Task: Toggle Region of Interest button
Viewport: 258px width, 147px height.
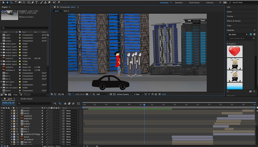Action: pos(111,94)
